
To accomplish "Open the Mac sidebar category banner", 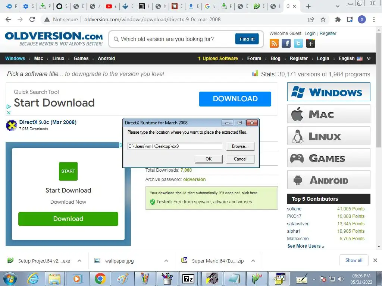I will [329, 114].
